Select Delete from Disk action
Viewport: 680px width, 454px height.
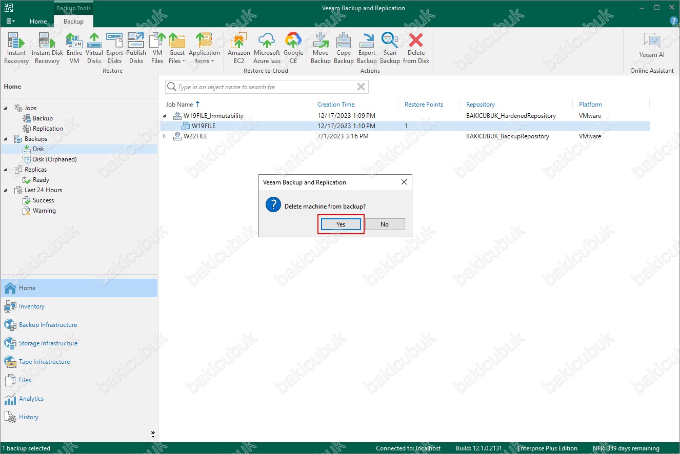tap(416, 48)
